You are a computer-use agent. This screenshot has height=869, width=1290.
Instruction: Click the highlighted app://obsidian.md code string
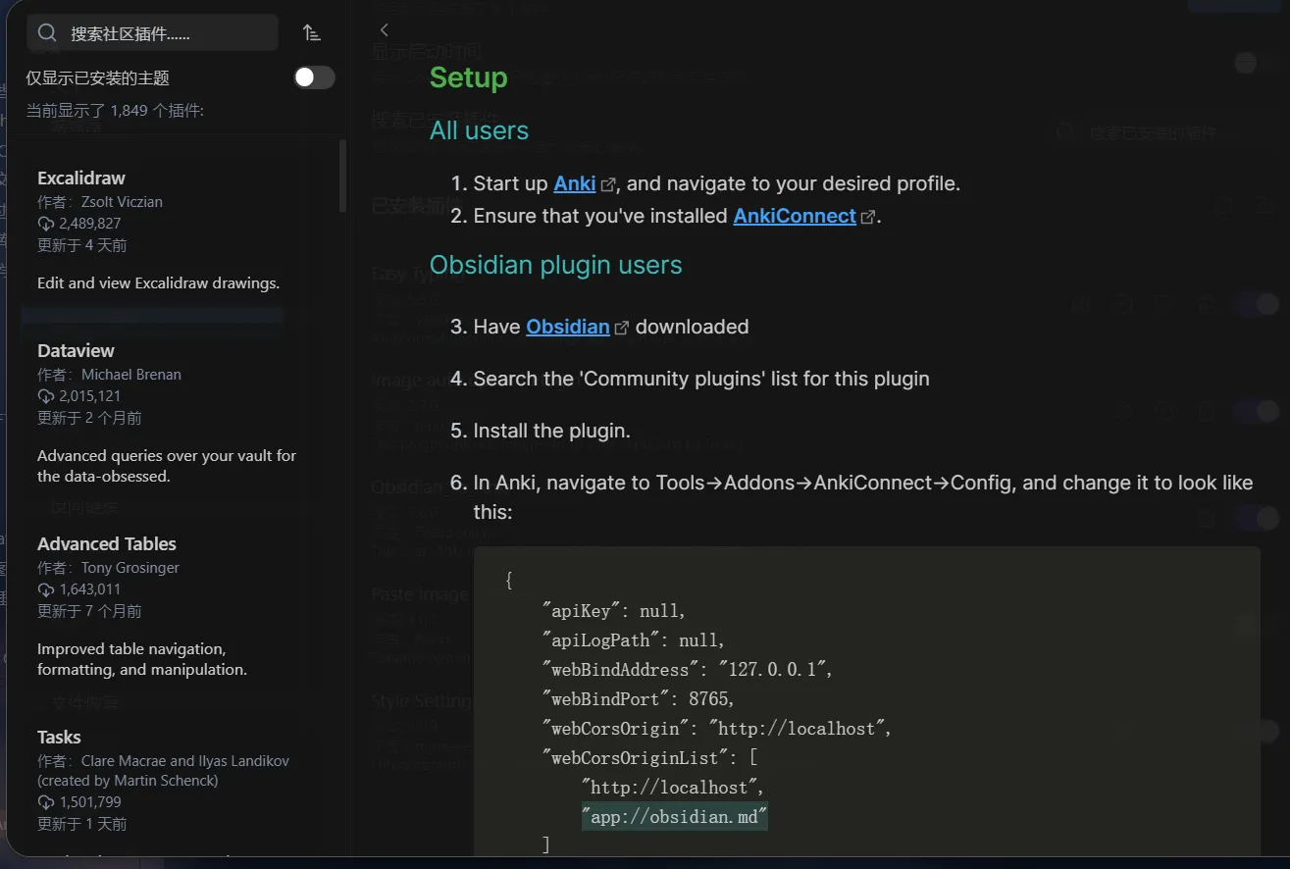675,817
